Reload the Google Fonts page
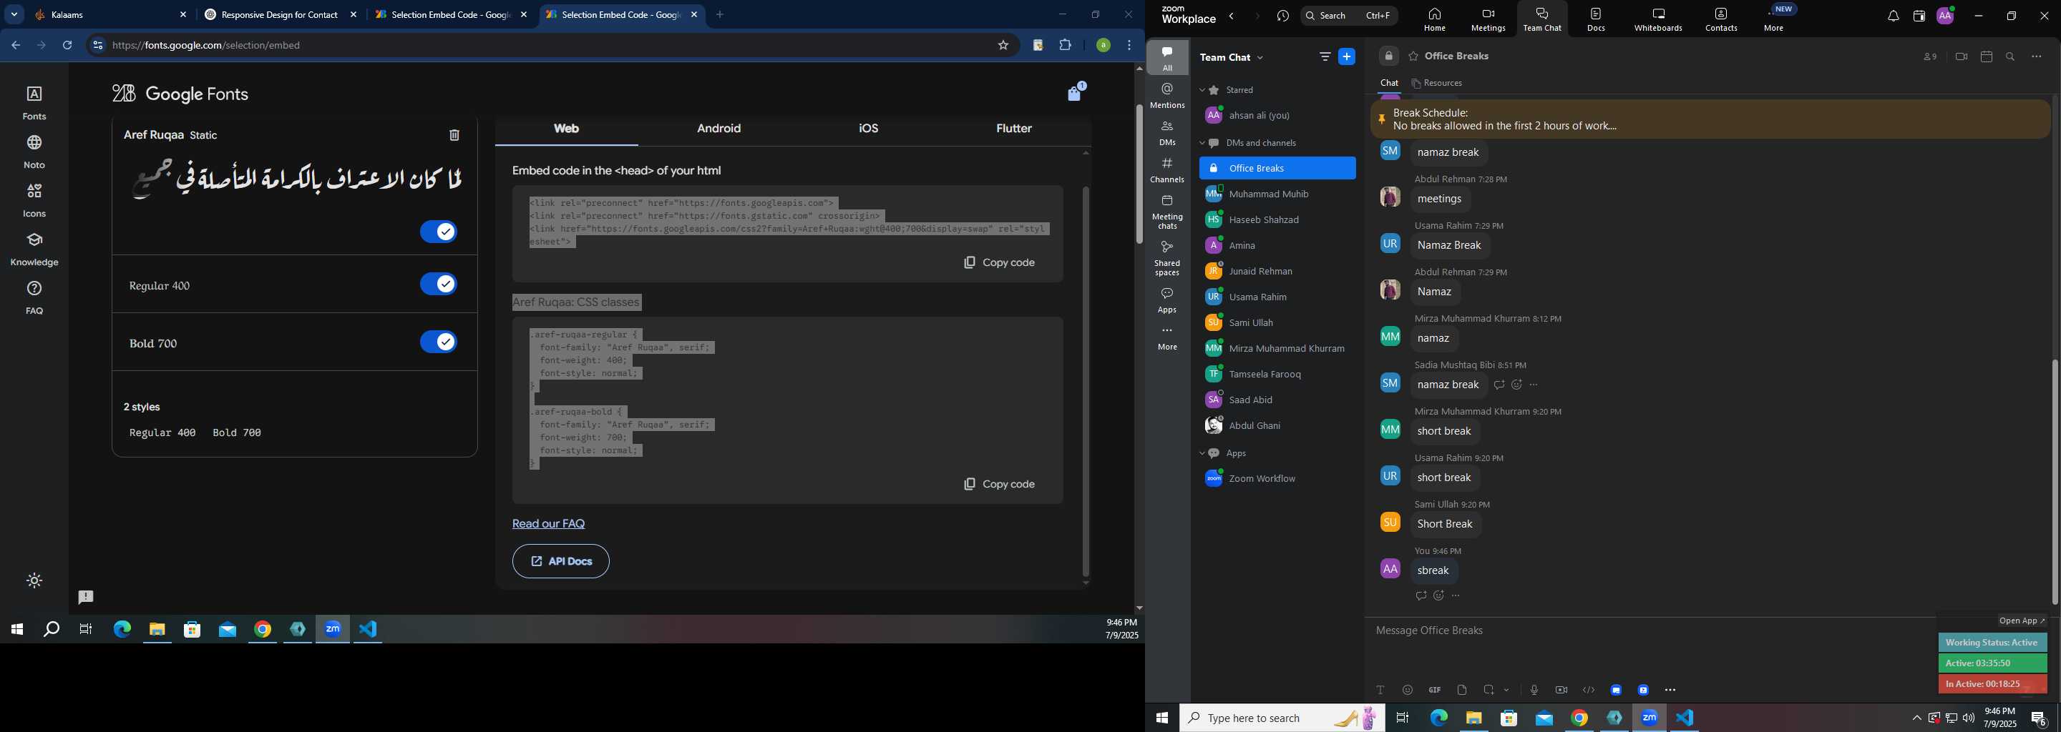This screenshot has width=2061, height=732. click(68, 46)
